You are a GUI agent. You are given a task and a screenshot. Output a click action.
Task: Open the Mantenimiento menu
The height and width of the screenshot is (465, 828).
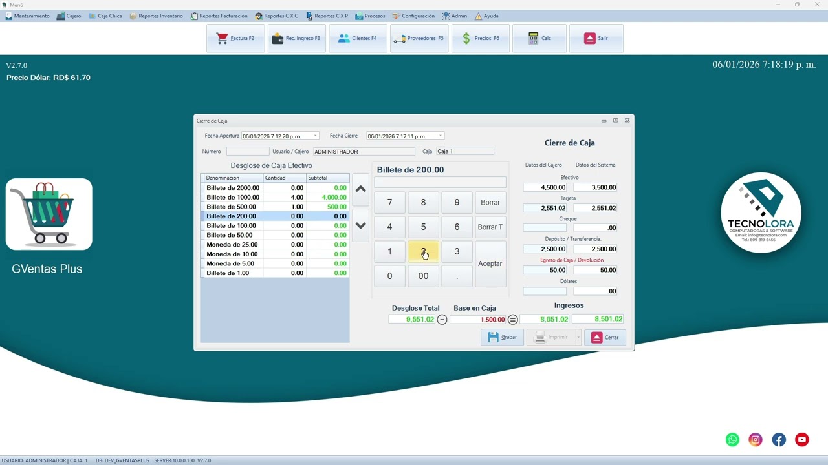click(x=27, y=15)
